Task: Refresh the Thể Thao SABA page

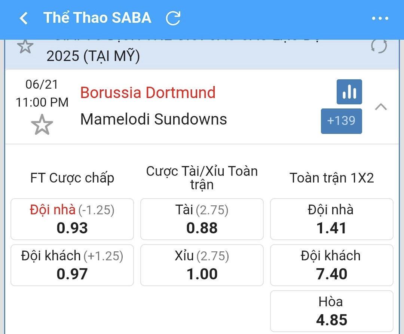Action: coord(173,18)
